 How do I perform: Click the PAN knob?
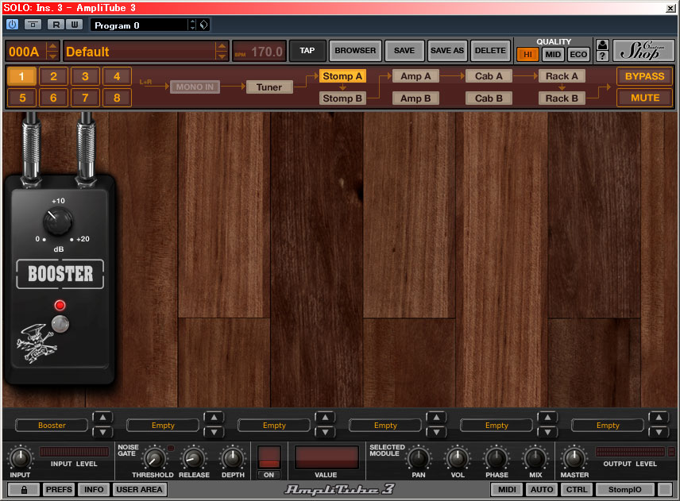pos(418,457)
